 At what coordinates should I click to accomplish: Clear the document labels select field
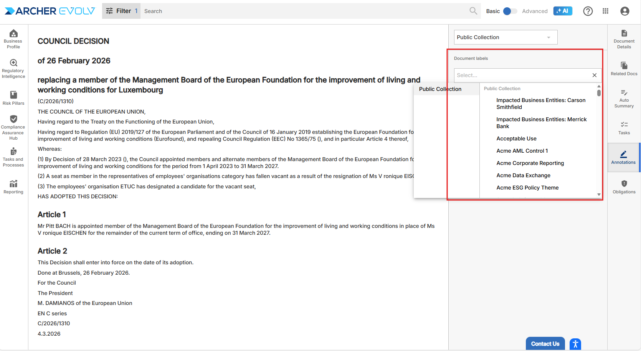click(594, 75)
